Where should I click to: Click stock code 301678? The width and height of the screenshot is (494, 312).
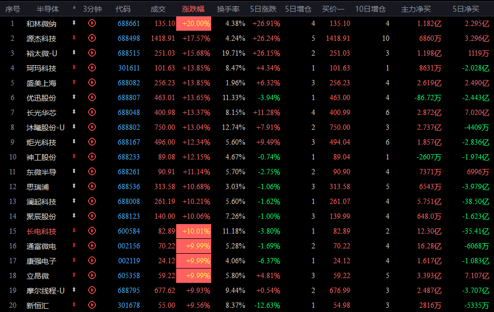coord(128,306)
